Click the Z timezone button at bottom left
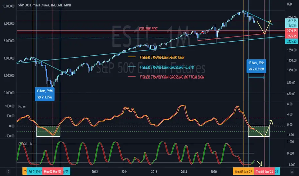Screen dimensions: 299x176 pyautogui.click(x=8, y=172)
